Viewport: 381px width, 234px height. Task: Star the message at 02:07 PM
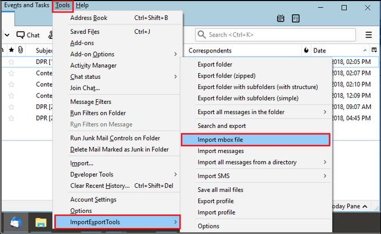point(11,73)
